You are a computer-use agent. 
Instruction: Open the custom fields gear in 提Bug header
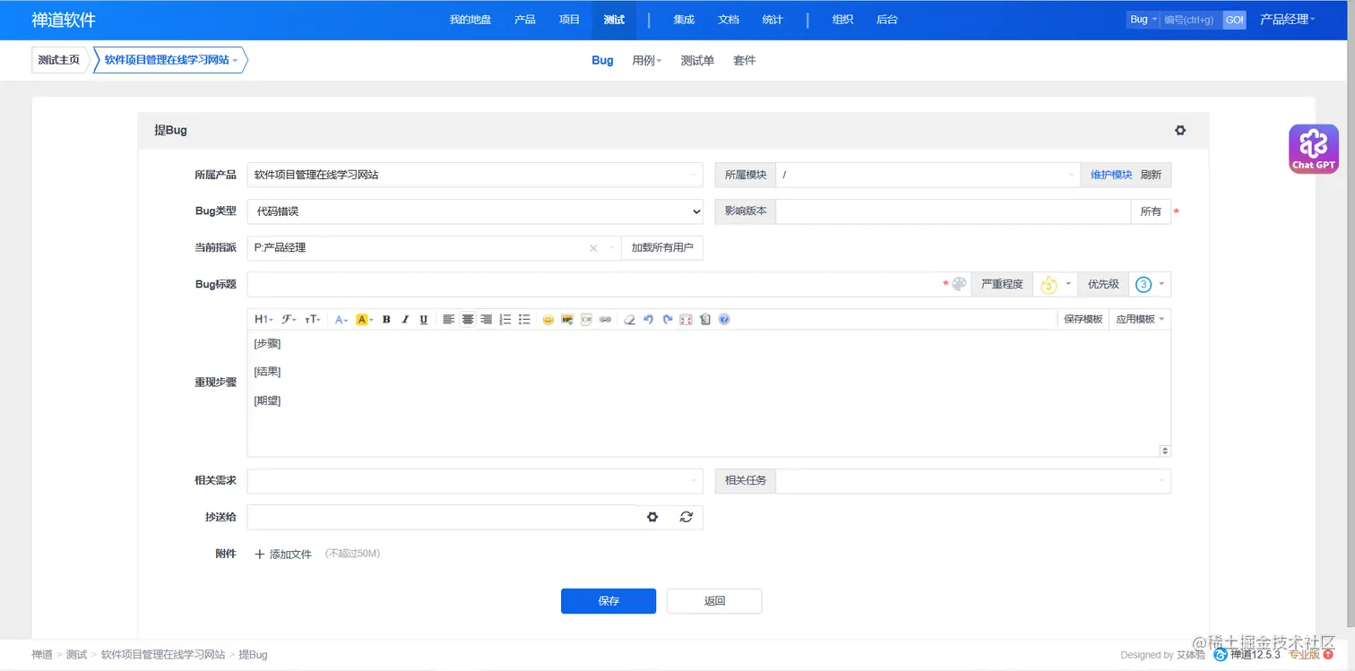click(1180, 130)
